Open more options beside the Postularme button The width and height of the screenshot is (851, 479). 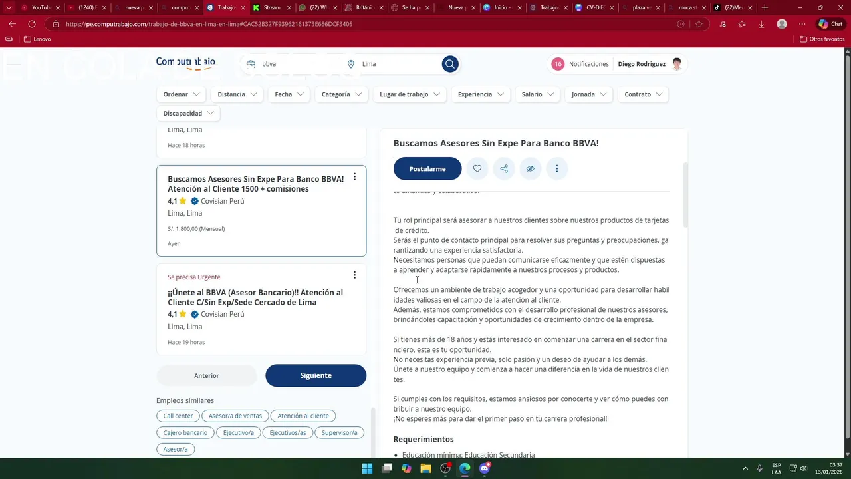(557, 169)
